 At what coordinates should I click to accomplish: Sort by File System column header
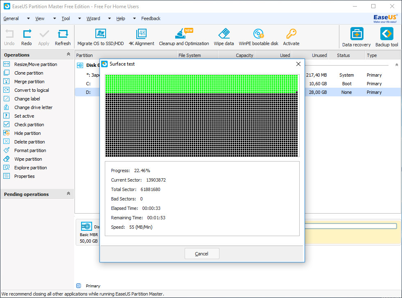(197, 55)
